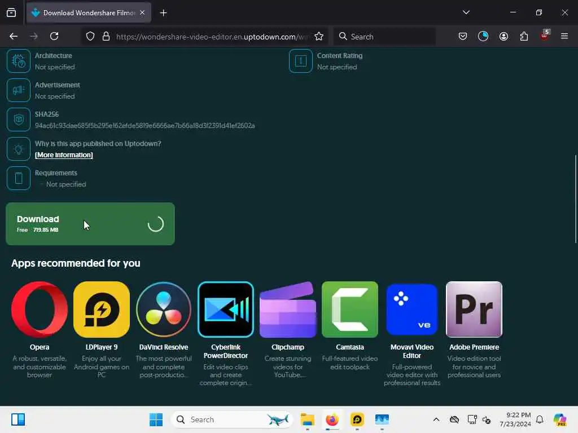Click the Camtasia title link
Image resolution: width=578 pixels, height=433 pixels.
pos(350,347)
